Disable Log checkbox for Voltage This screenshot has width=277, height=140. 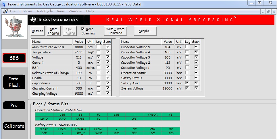98,57
